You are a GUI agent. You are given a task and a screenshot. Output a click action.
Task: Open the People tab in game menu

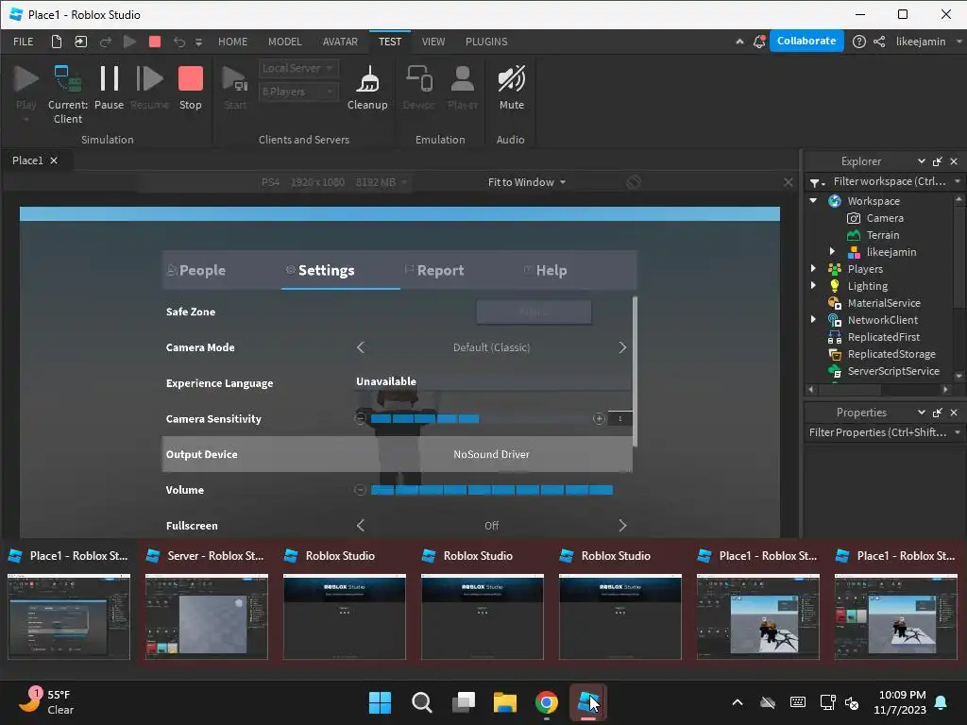pos(196,270)
